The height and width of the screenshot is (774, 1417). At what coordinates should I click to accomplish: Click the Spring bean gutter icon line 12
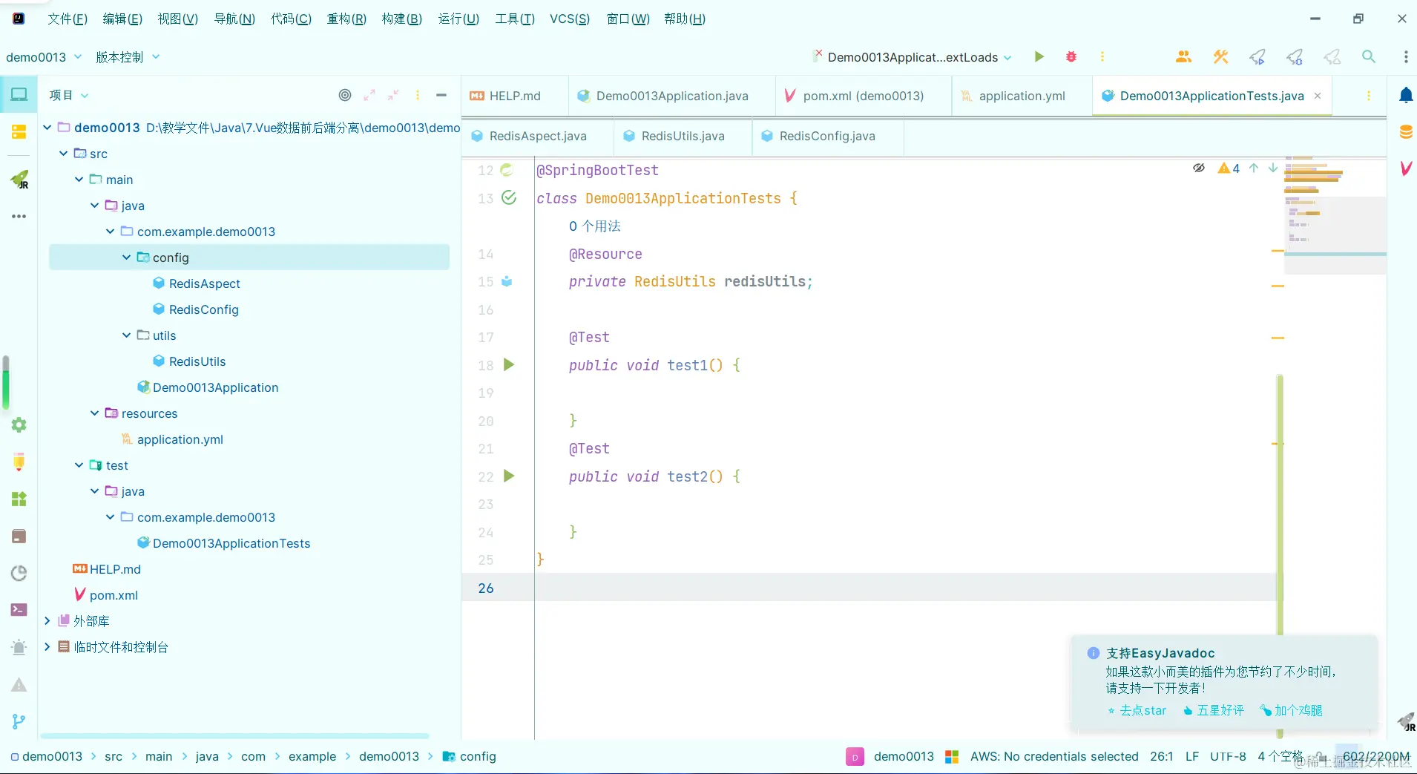click(507, 170)
